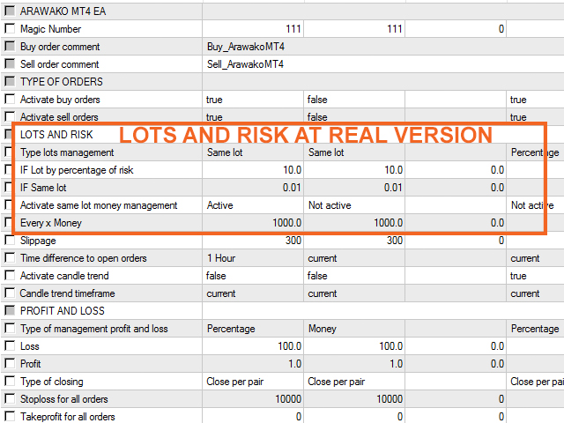Tick the Magic Number checkbox
Screen dimensions: 564x423
pyautogui.click(x=10, y=28)
